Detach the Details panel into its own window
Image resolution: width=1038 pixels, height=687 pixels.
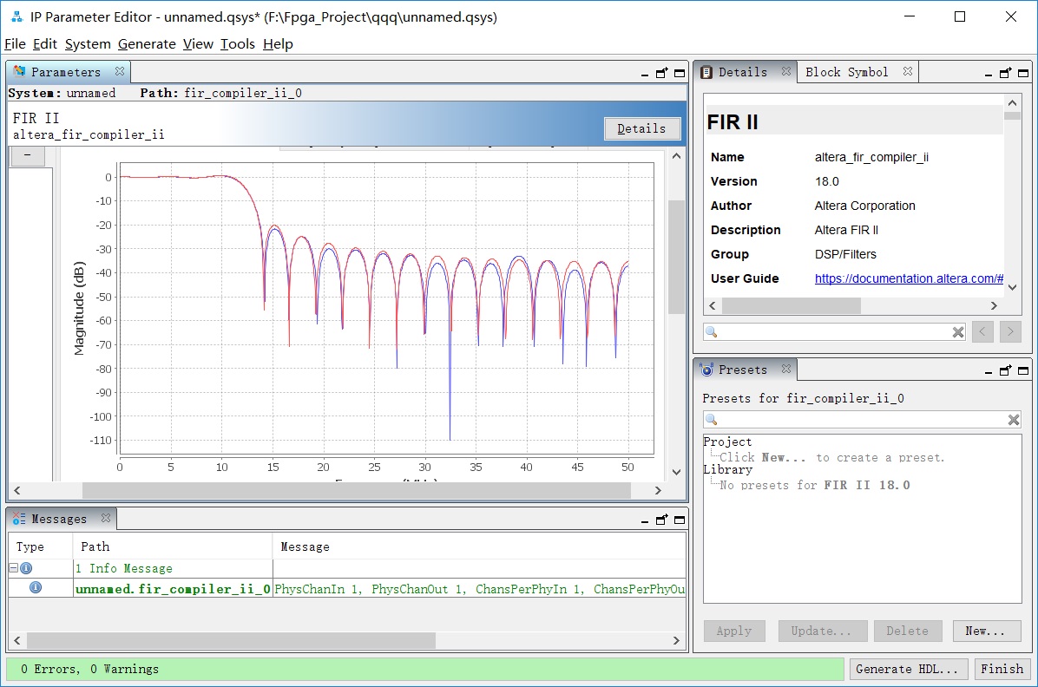[1006, 74]
